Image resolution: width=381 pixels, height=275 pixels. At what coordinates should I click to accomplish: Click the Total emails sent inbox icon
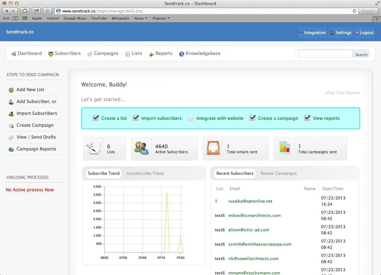pyautogui.click(x=213, y=148)
